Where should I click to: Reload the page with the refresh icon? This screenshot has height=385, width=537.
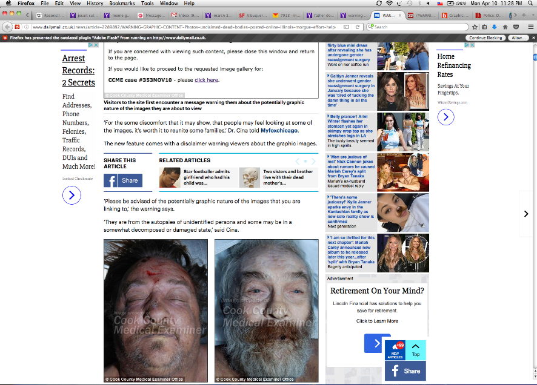tap(357, 27)
